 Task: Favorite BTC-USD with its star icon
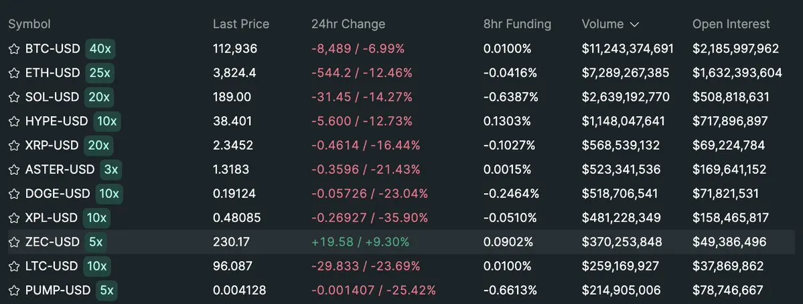click(x=14, y=49)
